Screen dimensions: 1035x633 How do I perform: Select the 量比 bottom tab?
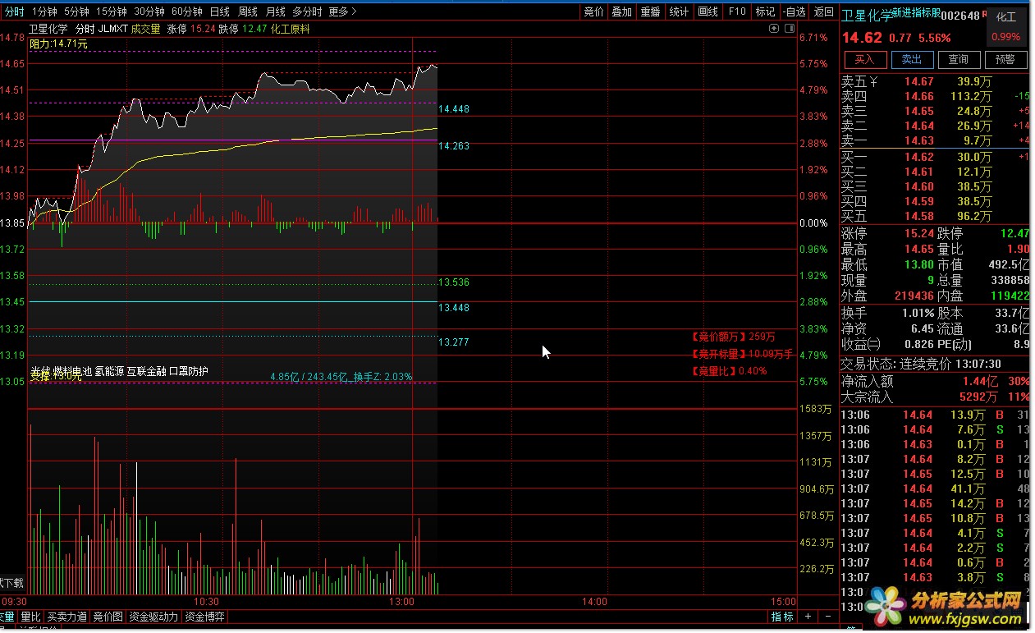click(x=30, y=617)
